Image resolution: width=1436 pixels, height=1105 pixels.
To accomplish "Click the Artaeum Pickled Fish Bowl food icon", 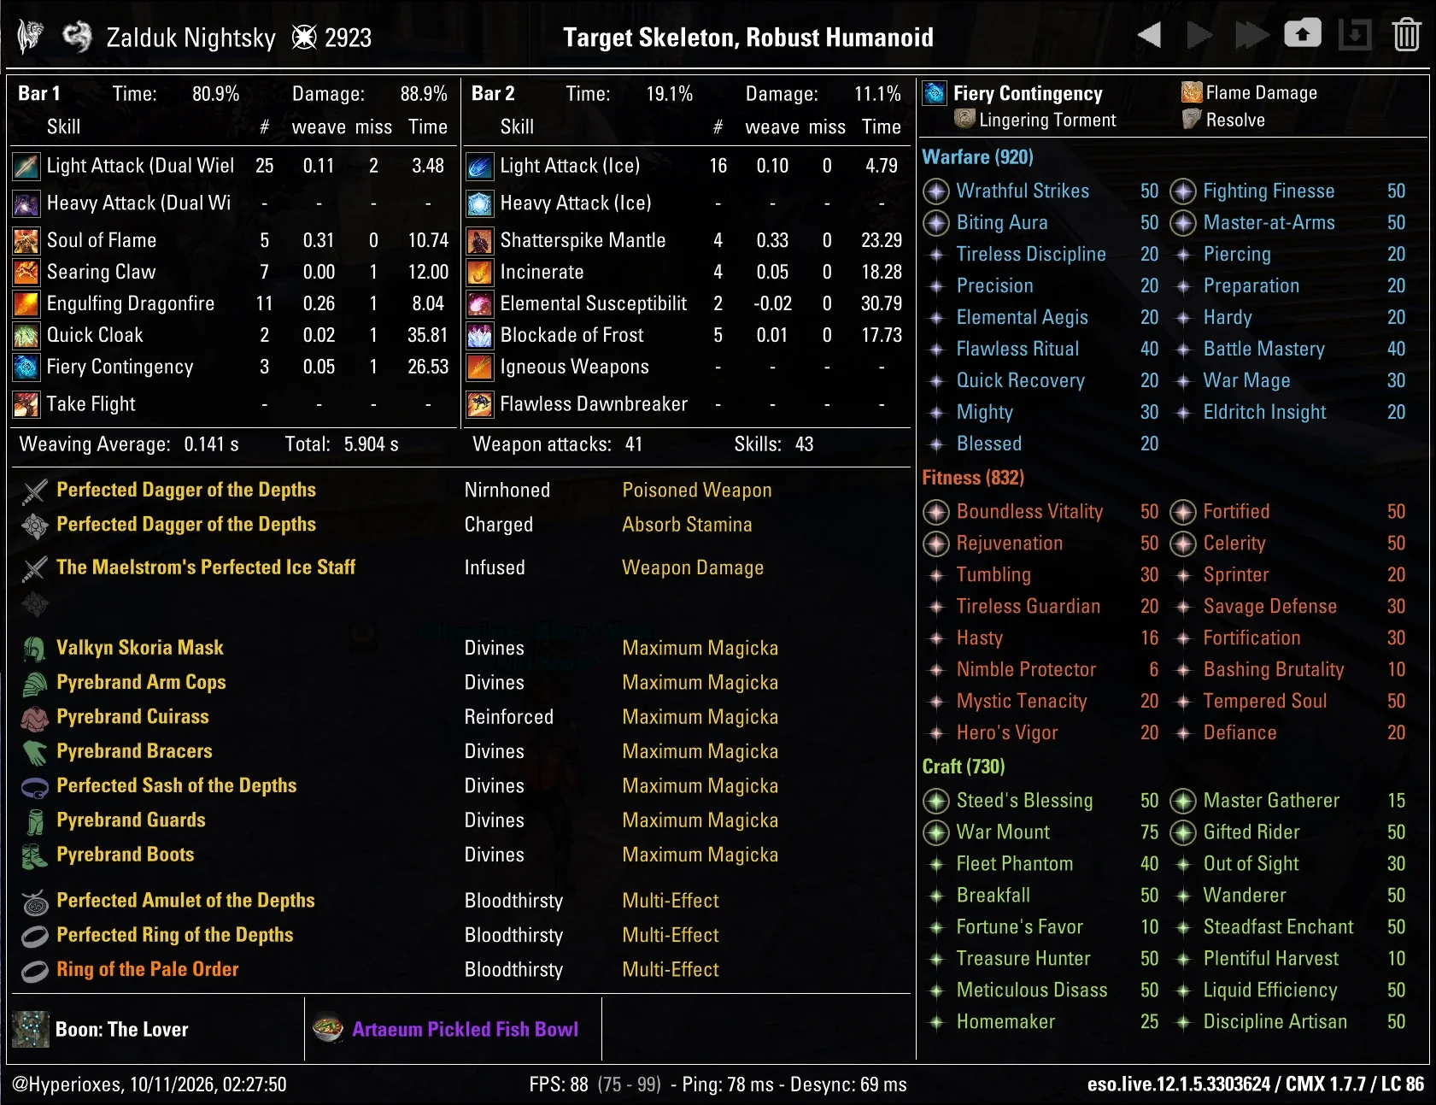I will point(328,1028).
